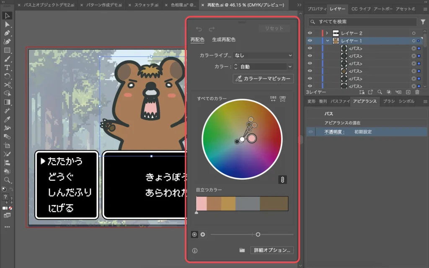Select the Rotate tool
The image size is (429, 268).
[x=7, y=76]
